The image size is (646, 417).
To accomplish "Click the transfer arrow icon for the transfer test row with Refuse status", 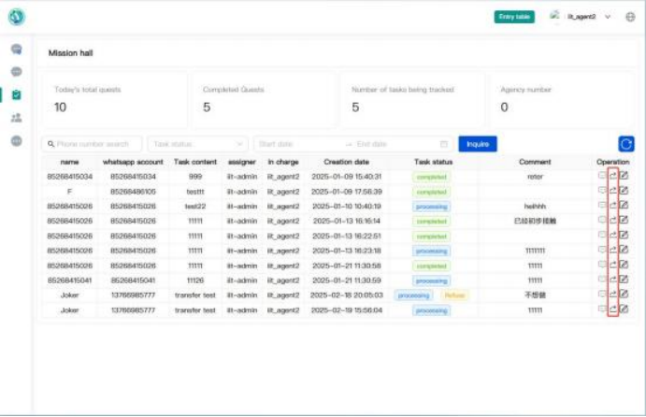I will click(x=613, y=295).
